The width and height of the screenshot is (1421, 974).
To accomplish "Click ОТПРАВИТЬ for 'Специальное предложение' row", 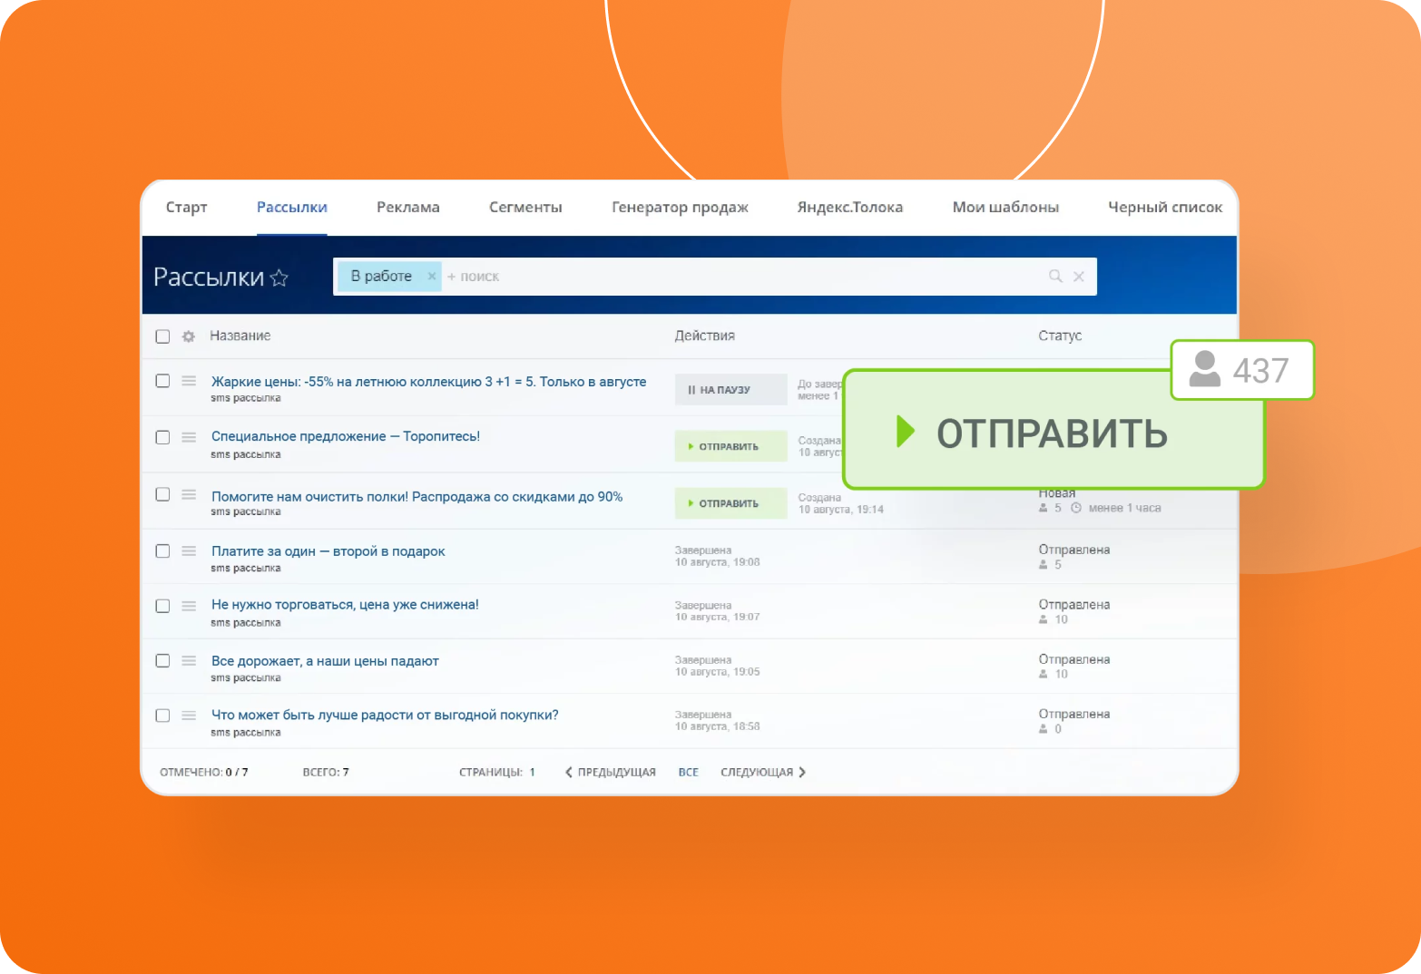I will coord(730,446).
